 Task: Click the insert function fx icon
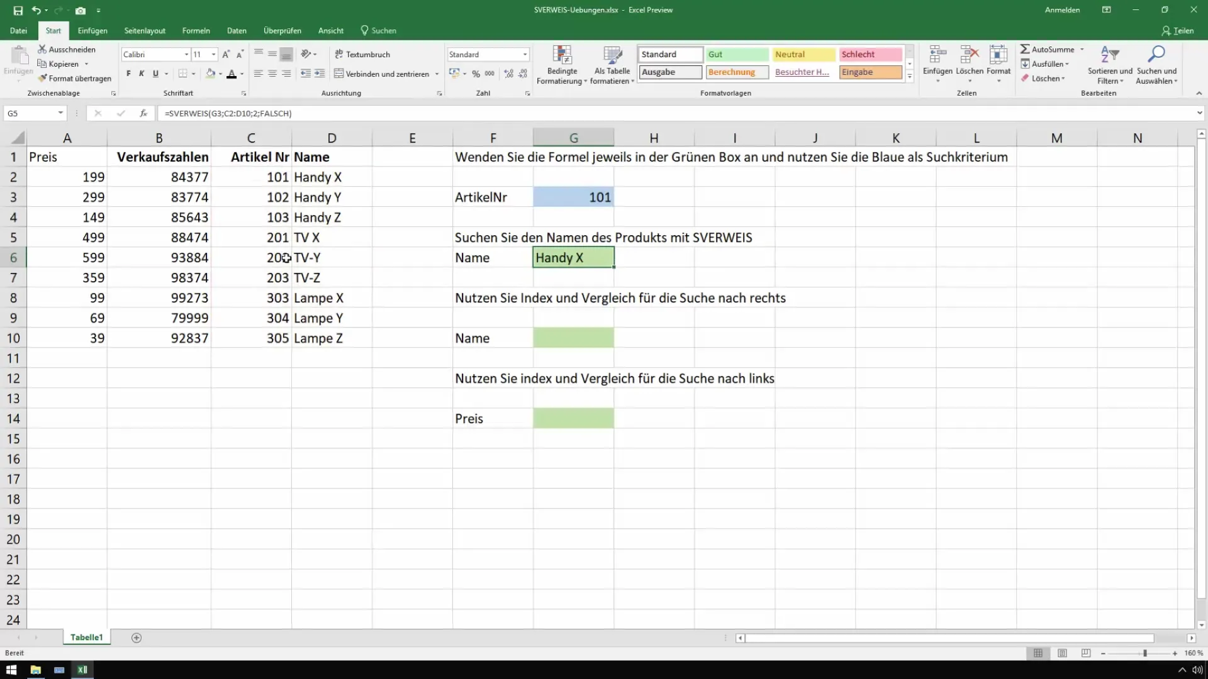(143, 113)
